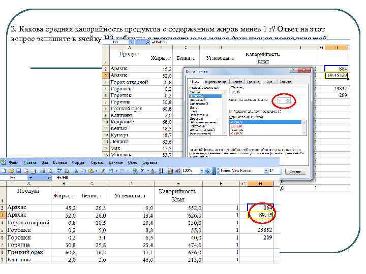
Task: Open the Name Box dropdown arrow
Action: tap(30, 178)
